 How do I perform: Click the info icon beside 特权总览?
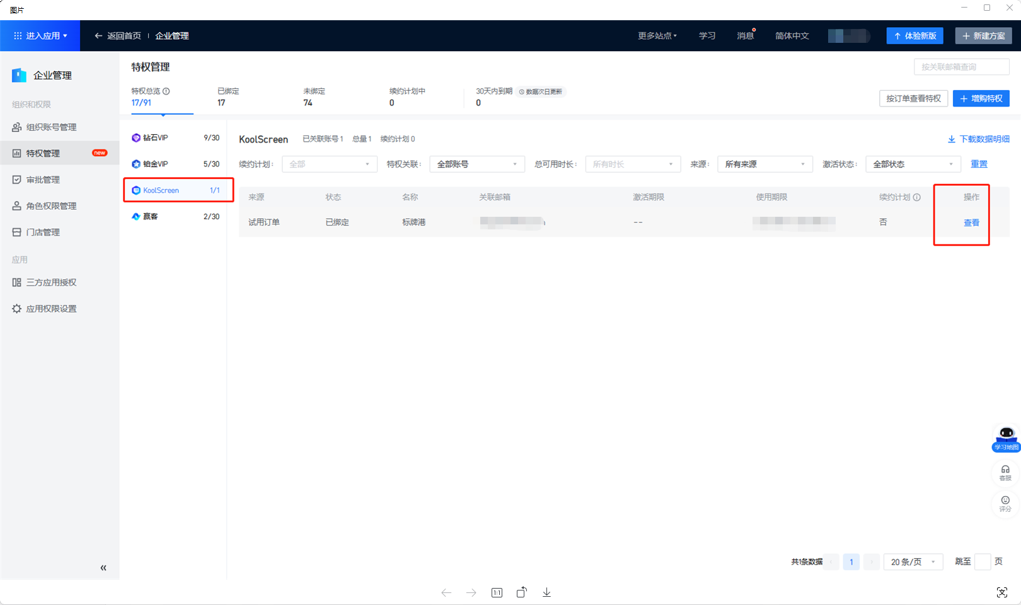coord(166,91)
